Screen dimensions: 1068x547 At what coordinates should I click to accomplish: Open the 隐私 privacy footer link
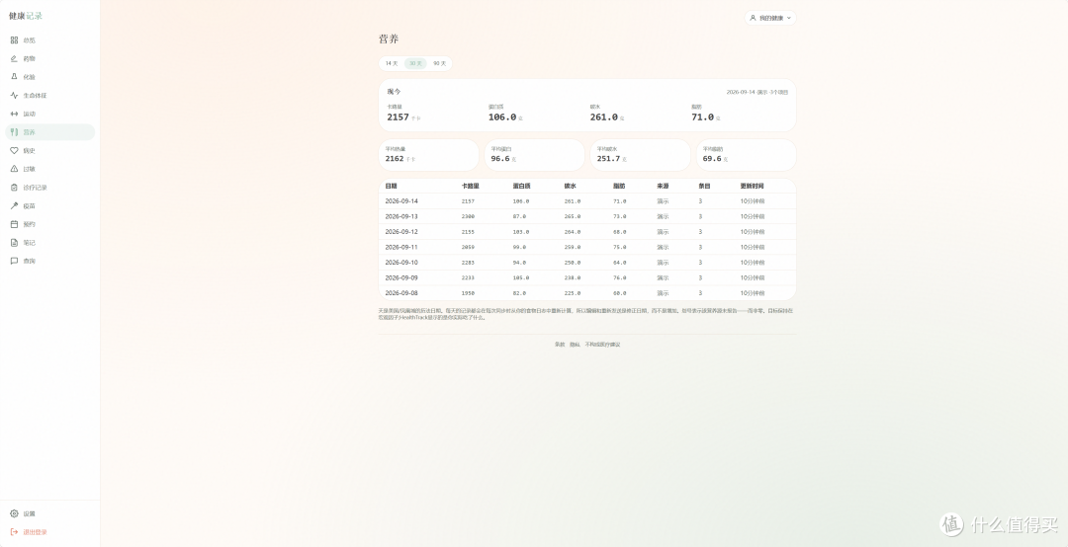pyautogui.click(x=575, y=345)
